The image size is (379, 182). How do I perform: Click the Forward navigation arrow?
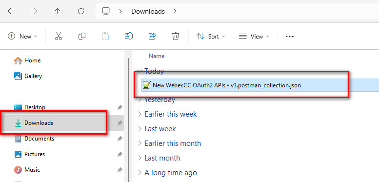pyautogui.click(x=34, y=11)
